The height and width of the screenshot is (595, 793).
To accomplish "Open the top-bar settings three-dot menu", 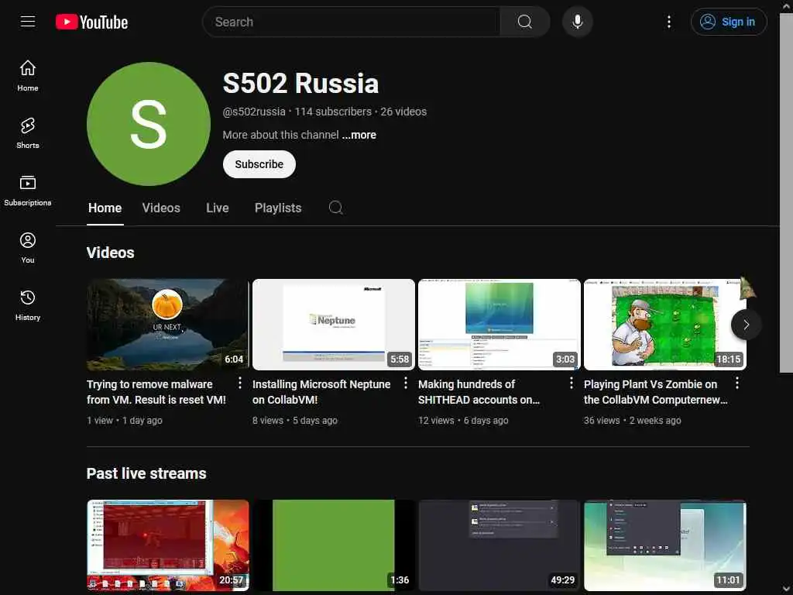I will (x=668, y=22).
